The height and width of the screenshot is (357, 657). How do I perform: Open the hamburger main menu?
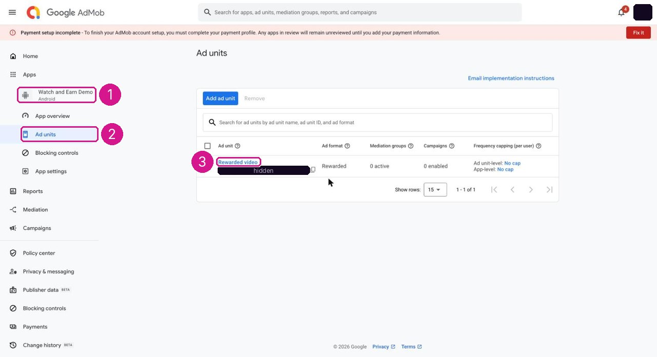click(x=12, y=12)
